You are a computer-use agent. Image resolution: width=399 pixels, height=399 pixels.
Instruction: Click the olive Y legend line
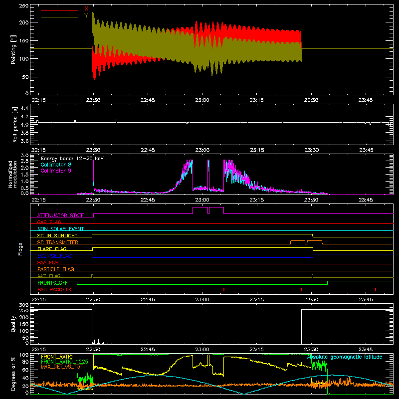(x=59, y=17)
